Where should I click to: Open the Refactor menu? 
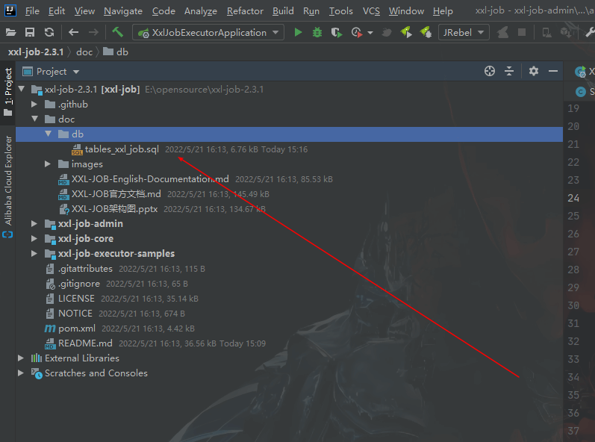(245, 11)
